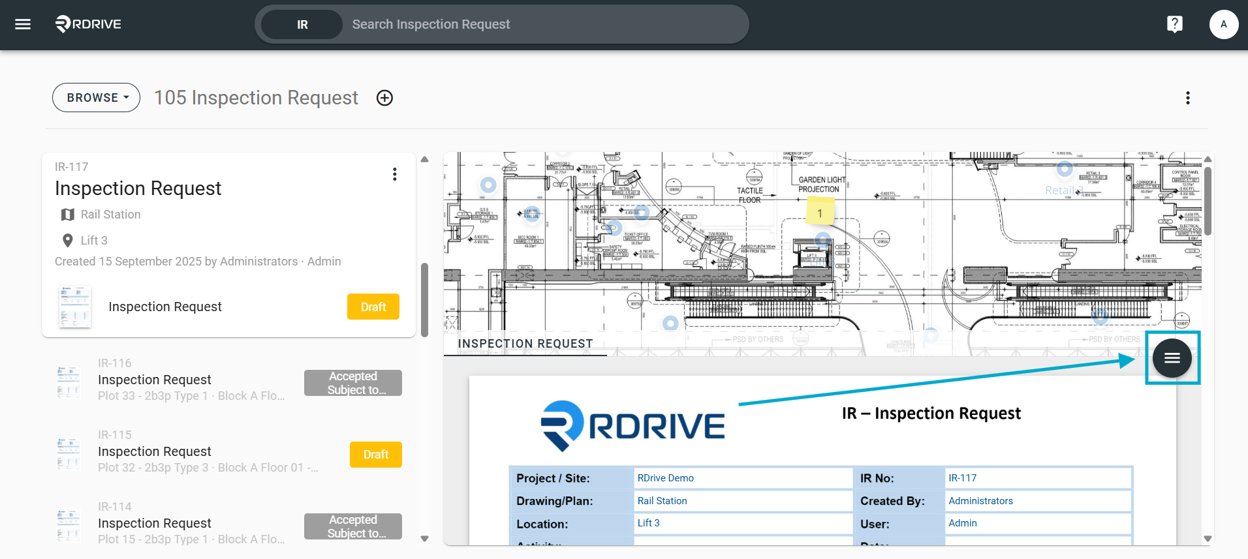Click Draft status on IR-115
The width and height of the screenshot is (1248, 559).
tap(376, 455)
